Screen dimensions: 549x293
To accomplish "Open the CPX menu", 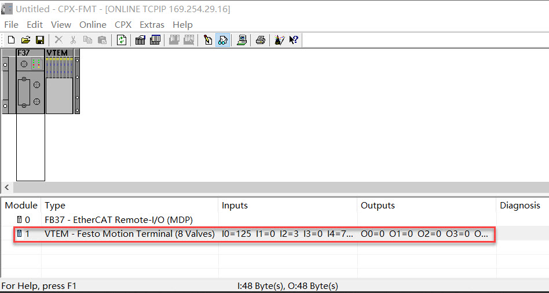I will click(123, 24).
